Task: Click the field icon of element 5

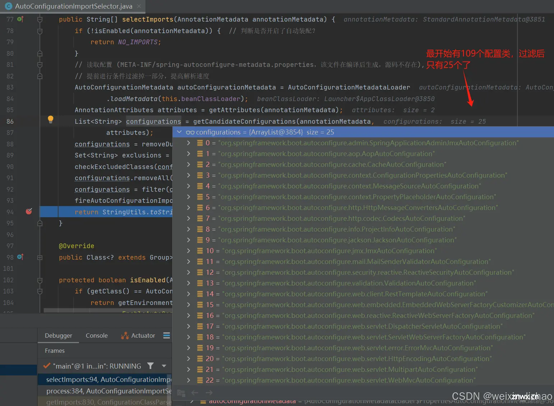Action: [x=200, y=197]
